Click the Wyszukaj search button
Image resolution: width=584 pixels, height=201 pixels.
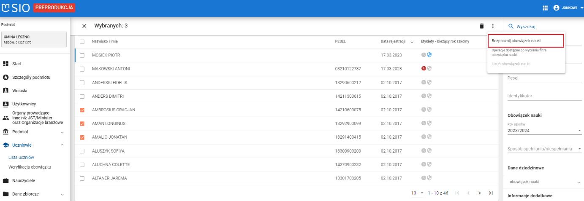(x=522, y=26)
